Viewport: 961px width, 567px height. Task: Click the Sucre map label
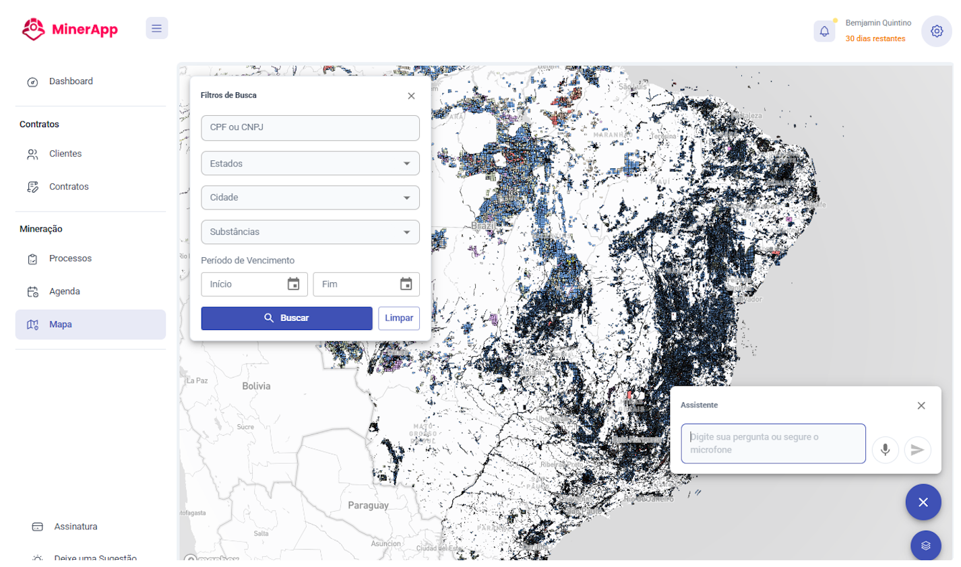pos(246,427)
